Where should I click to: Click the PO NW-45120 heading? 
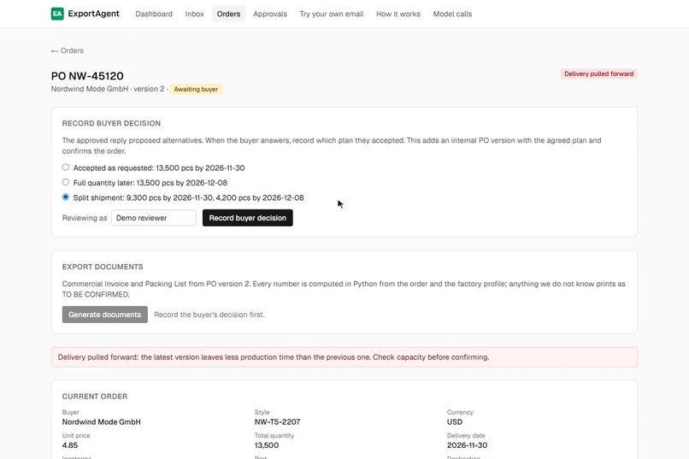(x=87, y=76)
